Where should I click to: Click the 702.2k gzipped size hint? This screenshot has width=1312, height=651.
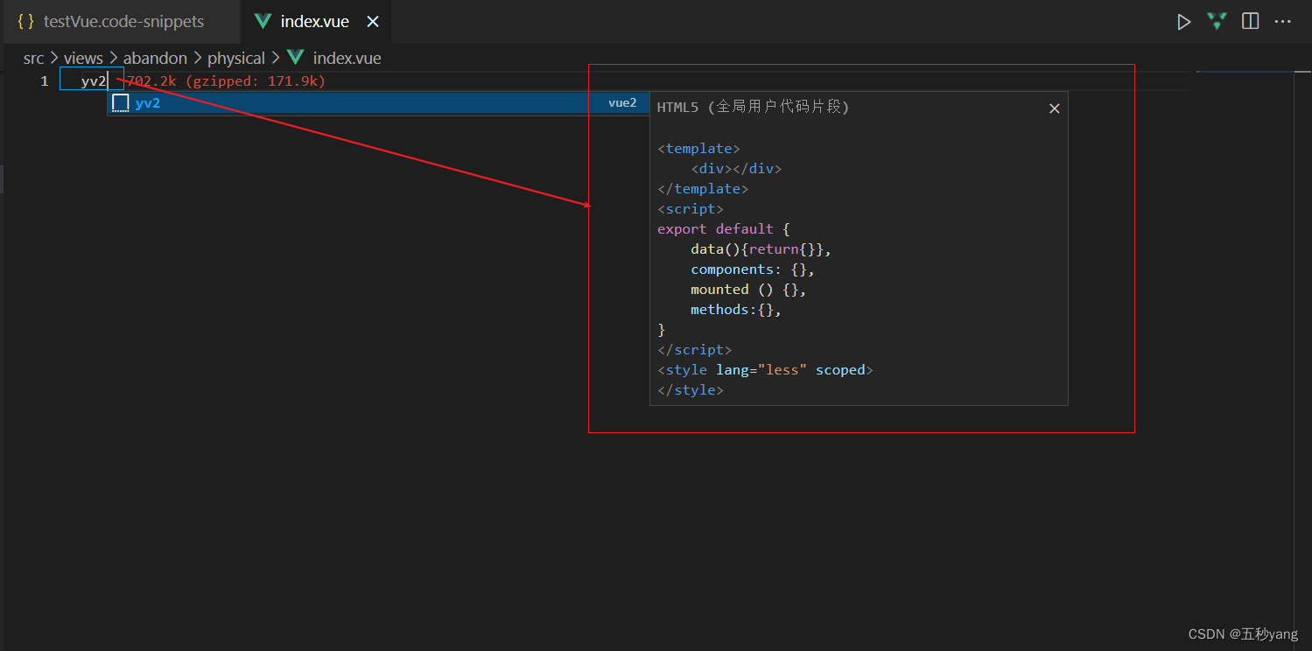[x=226, y=81]
